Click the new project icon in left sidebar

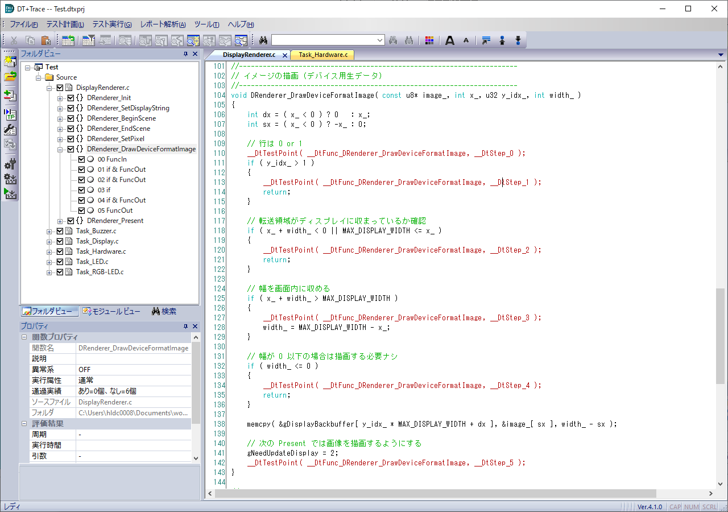tap(10, 61)
